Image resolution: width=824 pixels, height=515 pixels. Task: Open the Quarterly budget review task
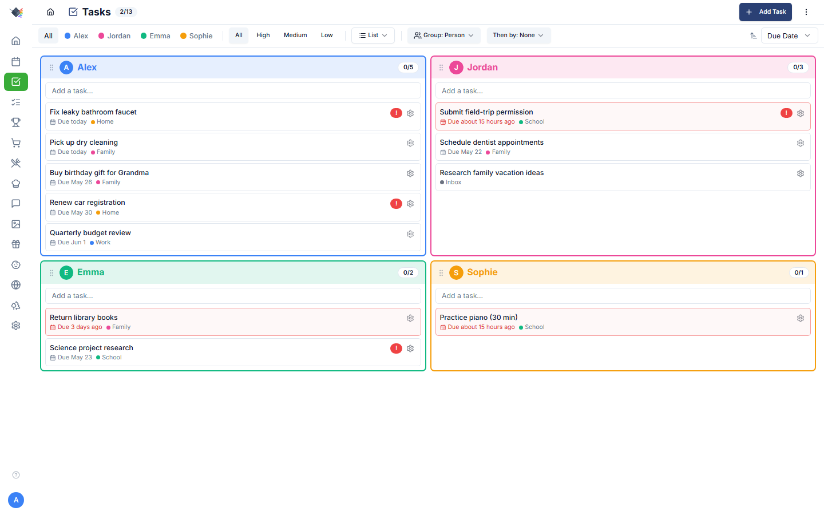pyautogui.click(x=233, y=237)
